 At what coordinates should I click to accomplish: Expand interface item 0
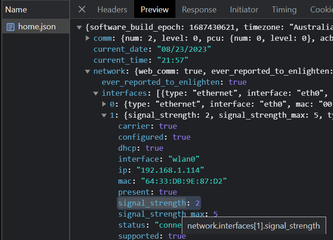coord(104,104)
